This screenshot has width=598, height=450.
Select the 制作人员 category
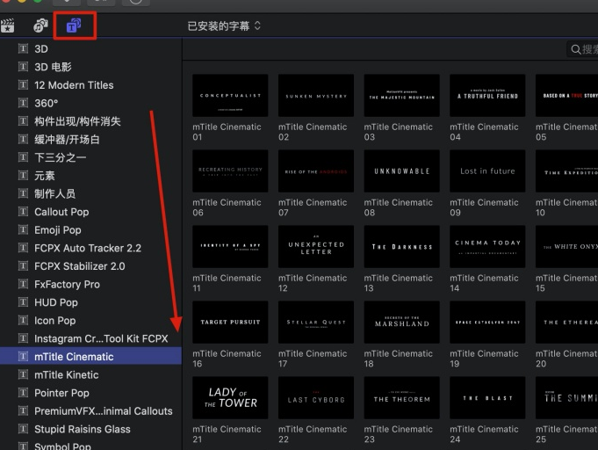90,194
